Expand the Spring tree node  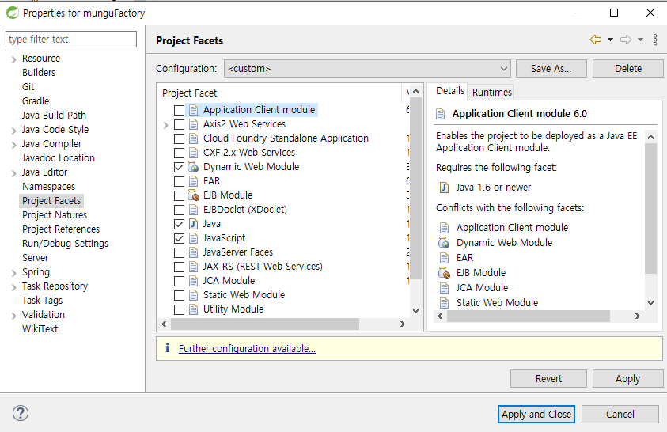[x=13, y=273]
